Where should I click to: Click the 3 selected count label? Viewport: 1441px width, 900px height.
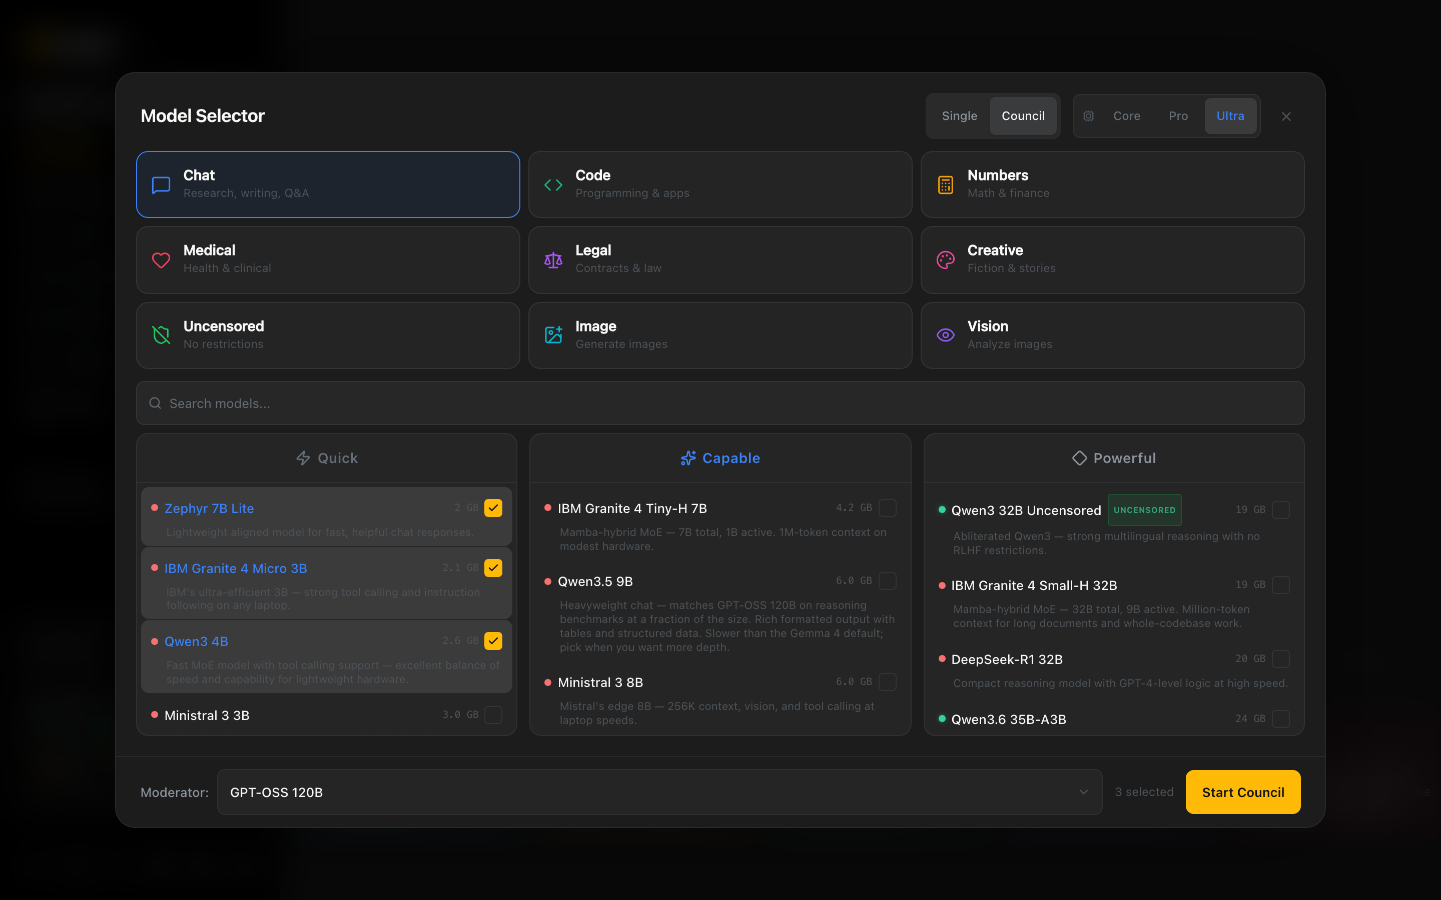1144,791
